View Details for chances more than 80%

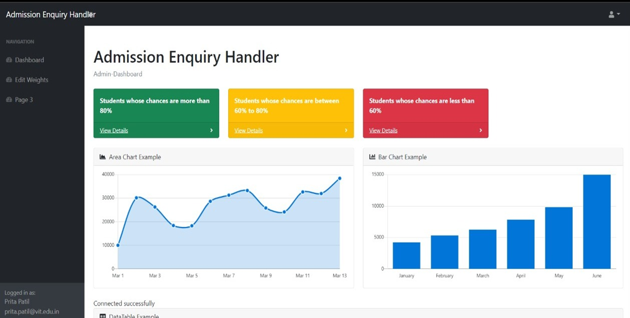click(x=114, y=131)
